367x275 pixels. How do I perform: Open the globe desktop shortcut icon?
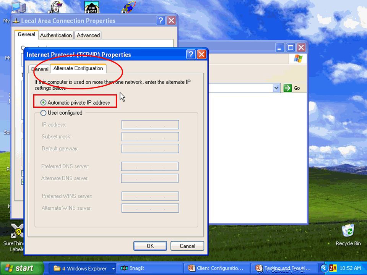pyautogui.click(x=128, y=7)
